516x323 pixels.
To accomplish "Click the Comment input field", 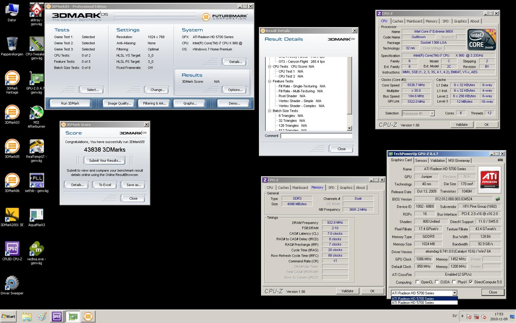I will click(x=316, y=136).
